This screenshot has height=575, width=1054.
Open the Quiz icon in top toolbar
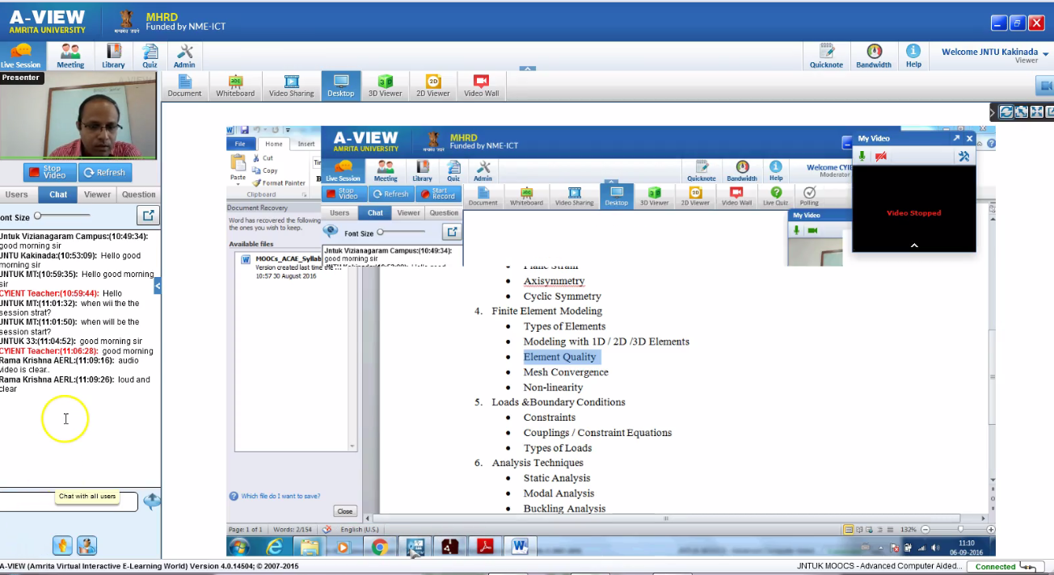150,56
